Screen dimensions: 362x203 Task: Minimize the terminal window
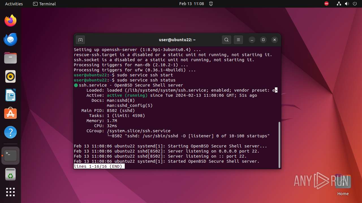pyautogui.click(x=252, y=40)
